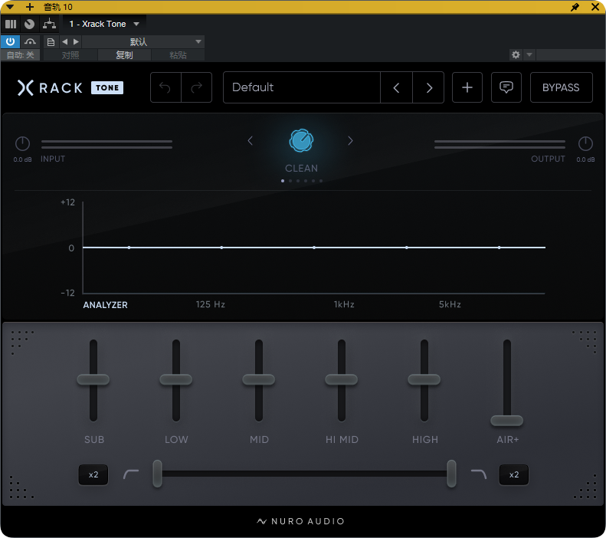Click the HIGH band fader
606x538 pixels.
424,379
